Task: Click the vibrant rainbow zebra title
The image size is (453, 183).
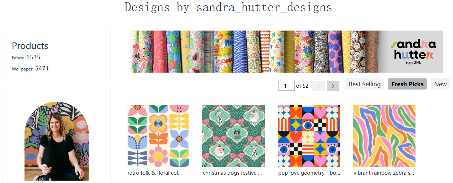Action: click(384, 173)
